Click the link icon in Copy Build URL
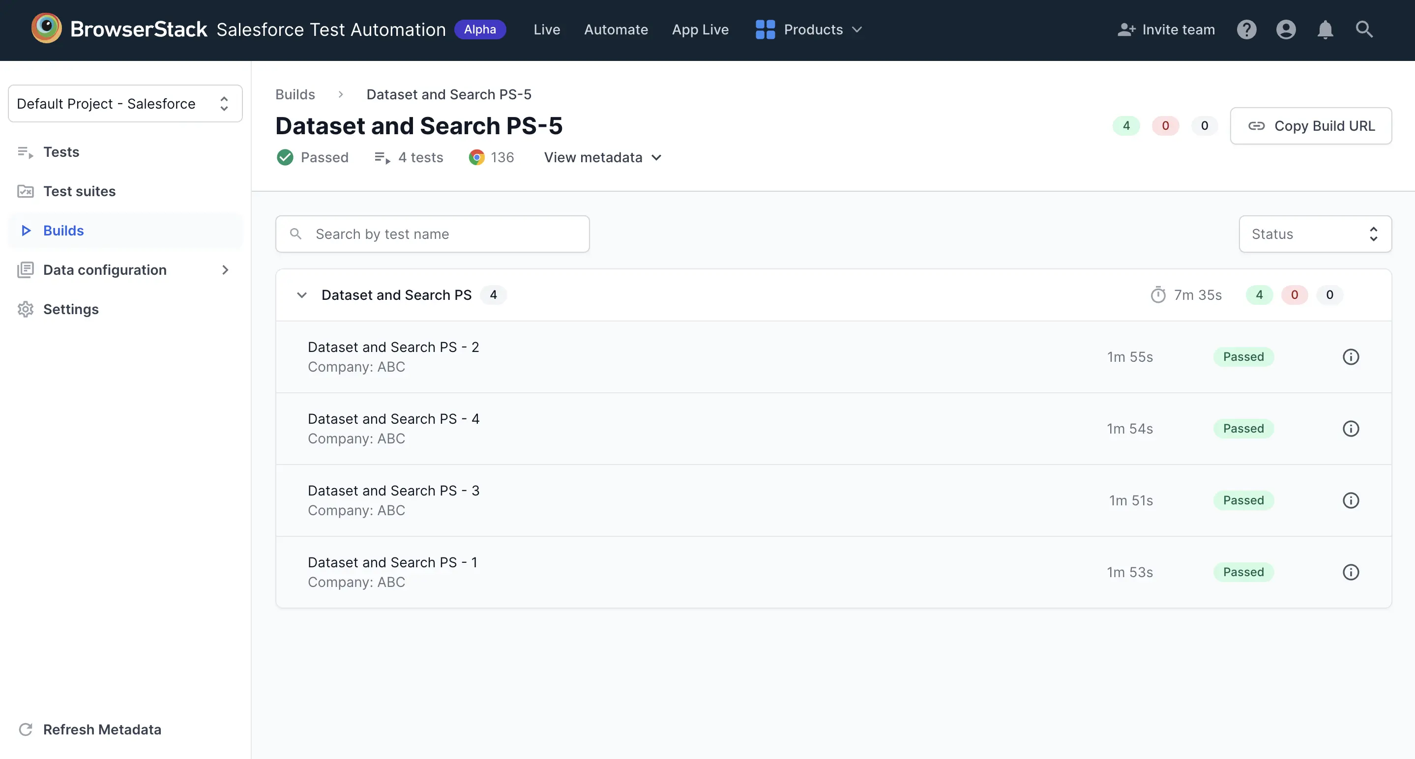Image resolution: width=1415 pixels, height=759 pixels. pos(1256,126)
